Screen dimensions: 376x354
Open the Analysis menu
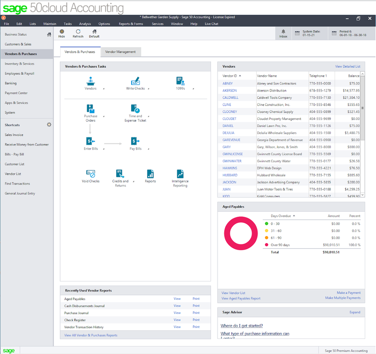click(x=85, y=24)
